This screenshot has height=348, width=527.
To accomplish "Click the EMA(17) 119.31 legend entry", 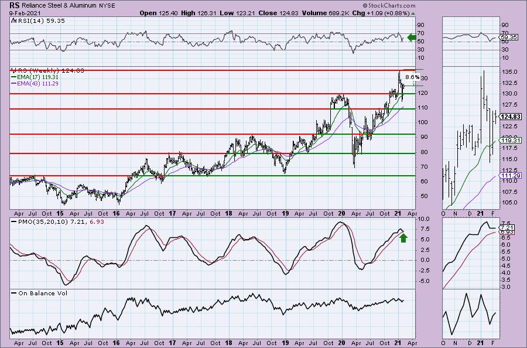I will (35, 77).
